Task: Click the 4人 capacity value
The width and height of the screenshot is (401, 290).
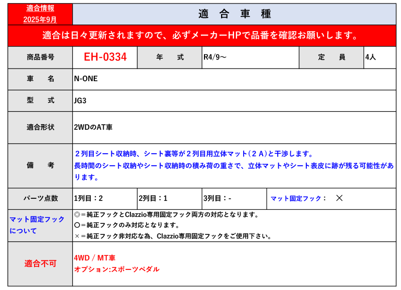Action: pyautogui.click(x=370, y=57)
